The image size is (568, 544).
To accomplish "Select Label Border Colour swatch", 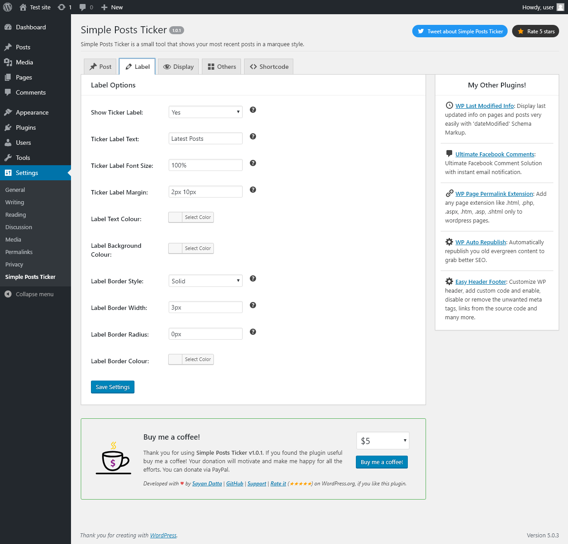I will pyautogui.click(x=191, y=359).
